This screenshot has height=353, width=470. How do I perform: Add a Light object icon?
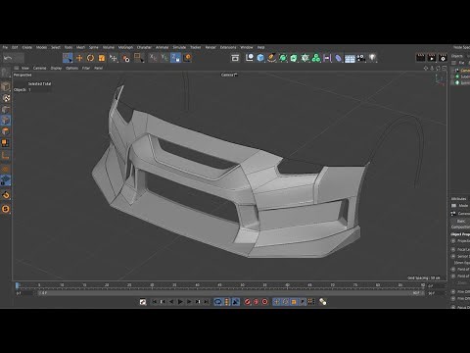pyautogui.click(x=372, y=58)
